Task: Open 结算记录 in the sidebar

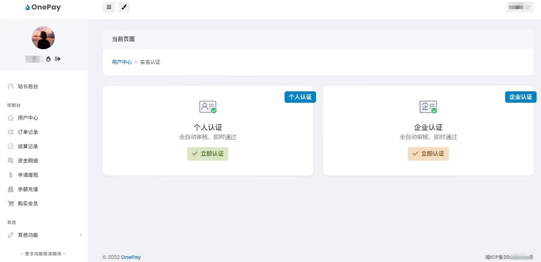Action: pos(28,146)
